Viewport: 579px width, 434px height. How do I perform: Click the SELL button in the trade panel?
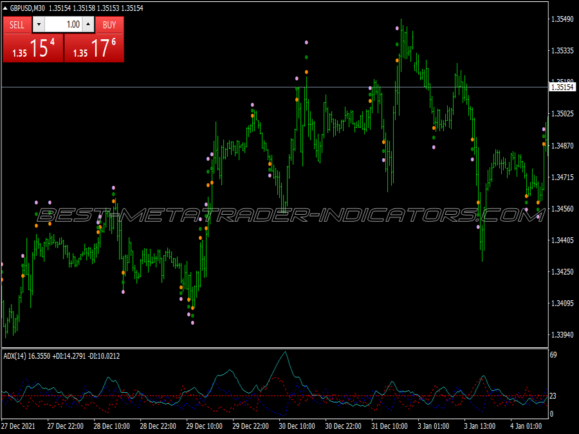[17, 24]
